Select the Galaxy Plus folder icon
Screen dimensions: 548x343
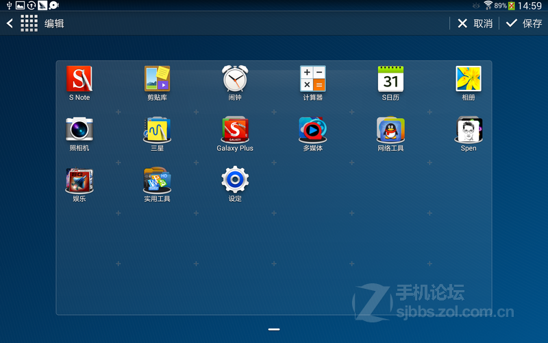(235, 130)
